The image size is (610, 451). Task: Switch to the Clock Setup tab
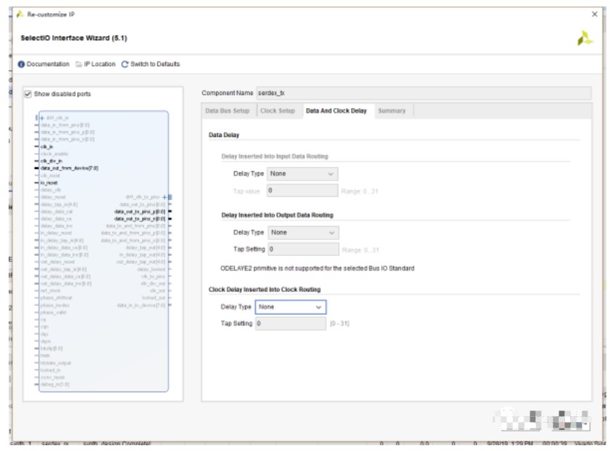[x=277, y=111]
